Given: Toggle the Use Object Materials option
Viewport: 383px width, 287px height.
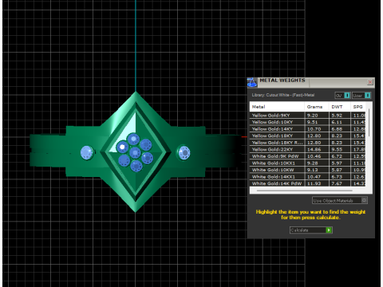Looking at the screenshot, I should pyautogui.click(x=340, y=200).
